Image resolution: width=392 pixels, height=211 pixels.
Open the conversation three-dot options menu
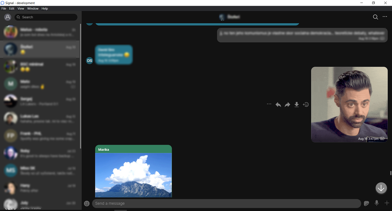tap(385, 17)
